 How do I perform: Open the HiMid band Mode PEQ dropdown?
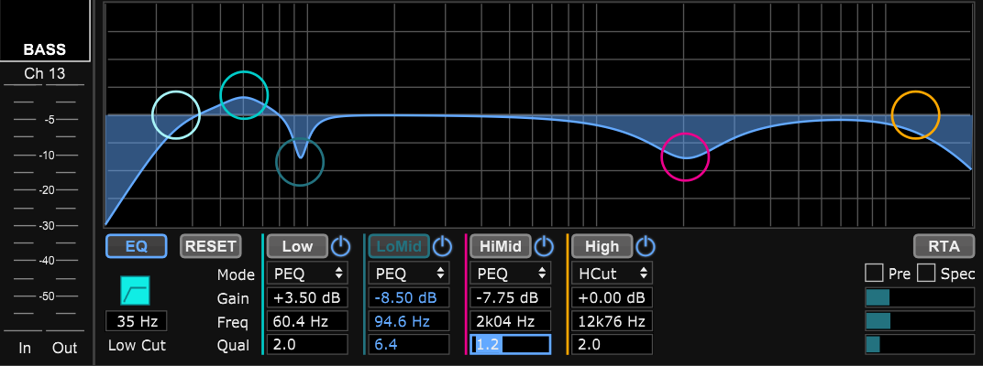click(511, 273)
